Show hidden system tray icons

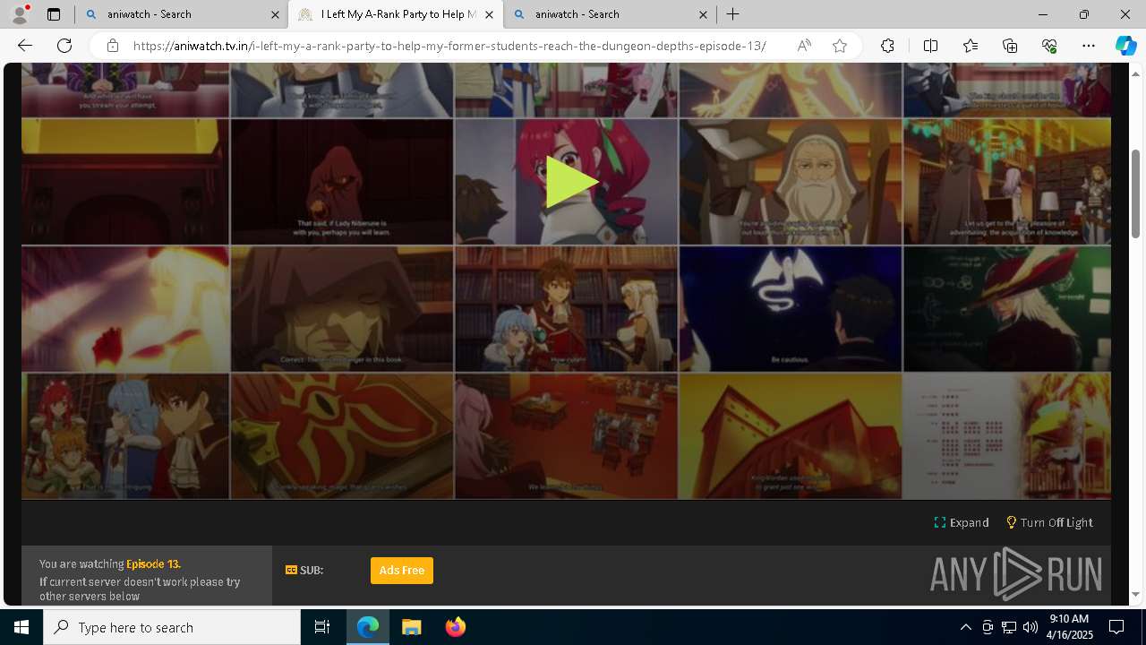[x=965, y=627]
